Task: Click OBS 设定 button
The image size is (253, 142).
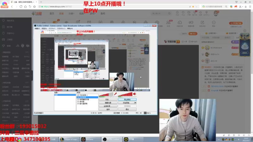Action: tap(108, 99)
